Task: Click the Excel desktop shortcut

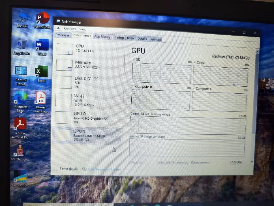Action: (41, 74)
